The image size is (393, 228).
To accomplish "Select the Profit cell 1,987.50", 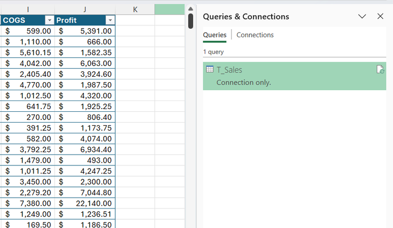I will point(85,85).
